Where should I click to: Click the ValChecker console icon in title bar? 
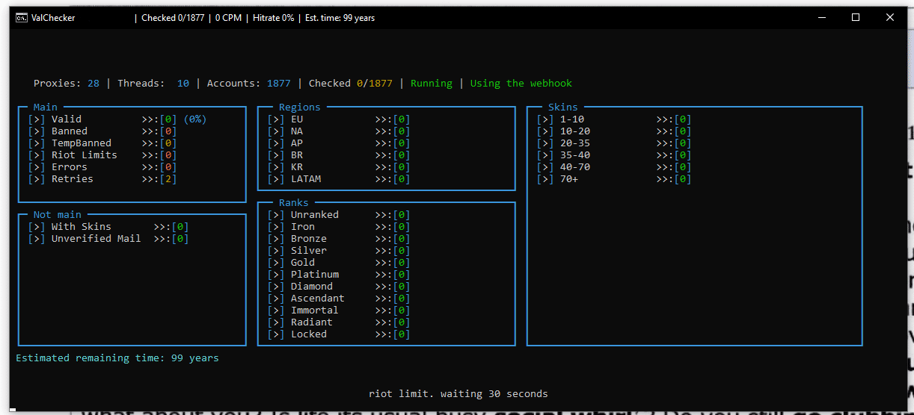point(22,18)
